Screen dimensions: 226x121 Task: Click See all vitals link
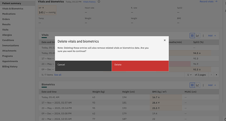point(58,75)
